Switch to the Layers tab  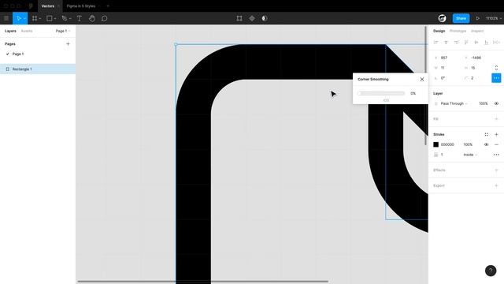coord(10,31)
